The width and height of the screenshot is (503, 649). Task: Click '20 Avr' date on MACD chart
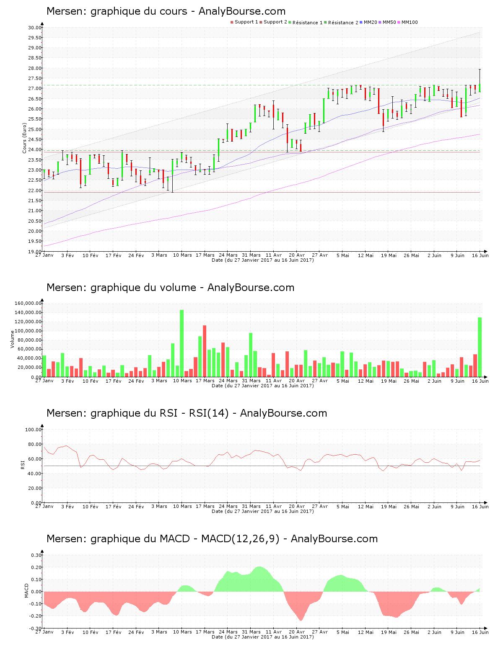pyautogui.click(x=297, y=632)
